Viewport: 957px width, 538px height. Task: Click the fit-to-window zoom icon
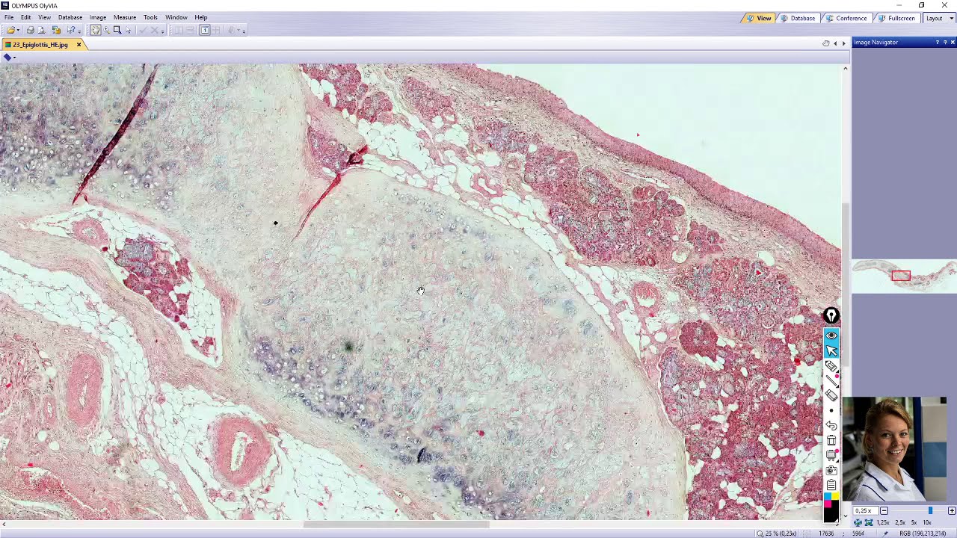pos(858,522)
